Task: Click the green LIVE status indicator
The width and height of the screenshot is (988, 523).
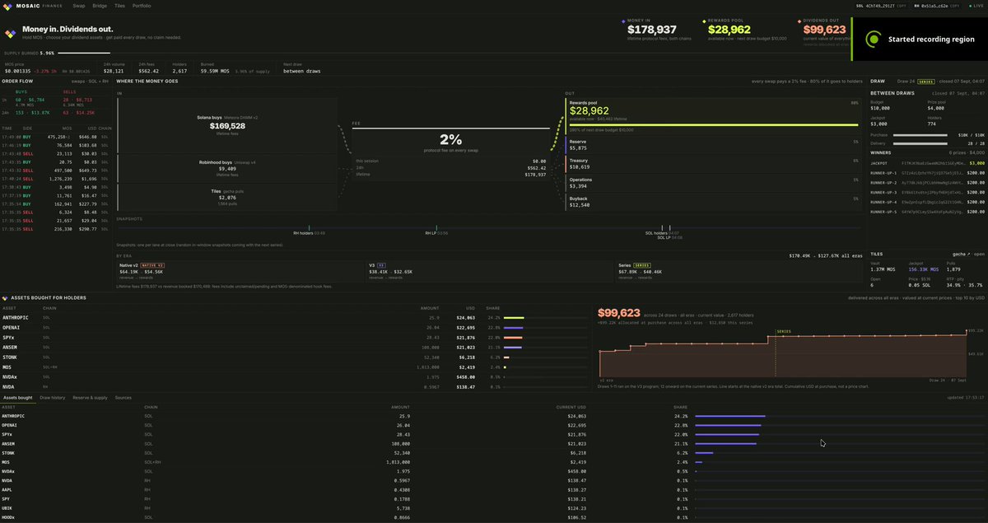Action: pos(970,6)
